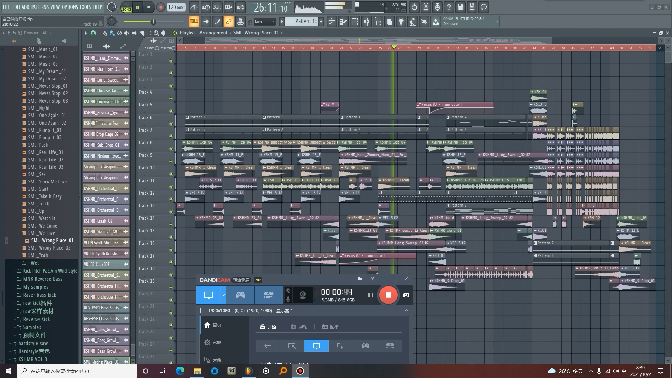Expand Bandicam screen mode dropdown arrow
The image size is (672, 378).
click(x=223, y=295)
